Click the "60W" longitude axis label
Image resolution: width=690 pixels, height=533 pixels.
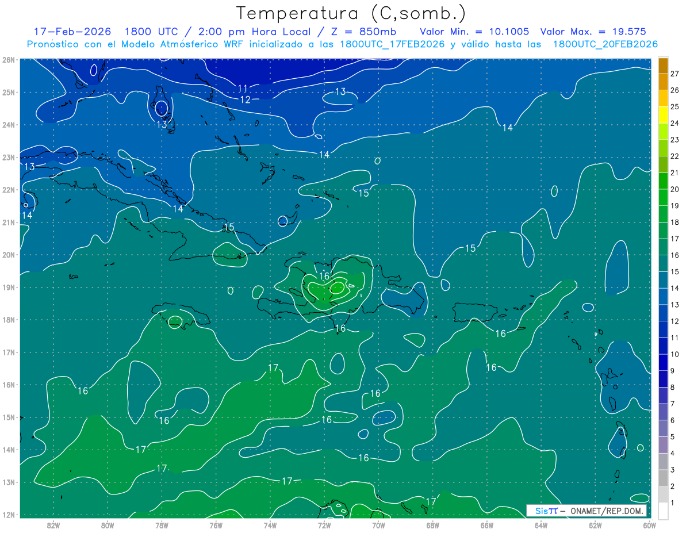pyautogui.click(x=650, y=525)
